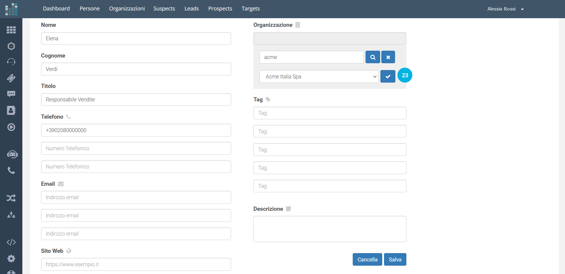Open Persone menu item
Viewport: 565px width, 274px height.
click(90, 9)
